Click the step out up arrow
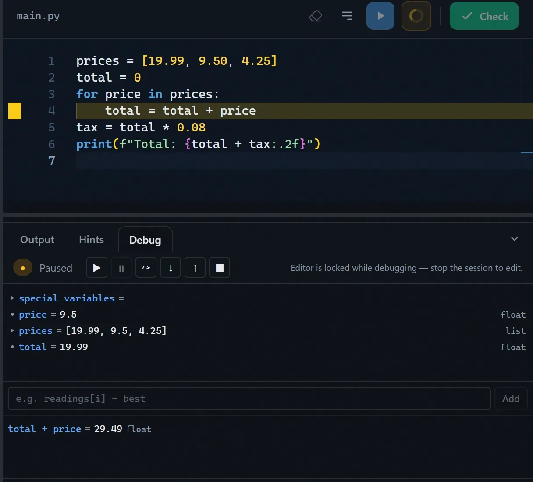The height and width of the screenshot is (482, 533). click(195, 268)
